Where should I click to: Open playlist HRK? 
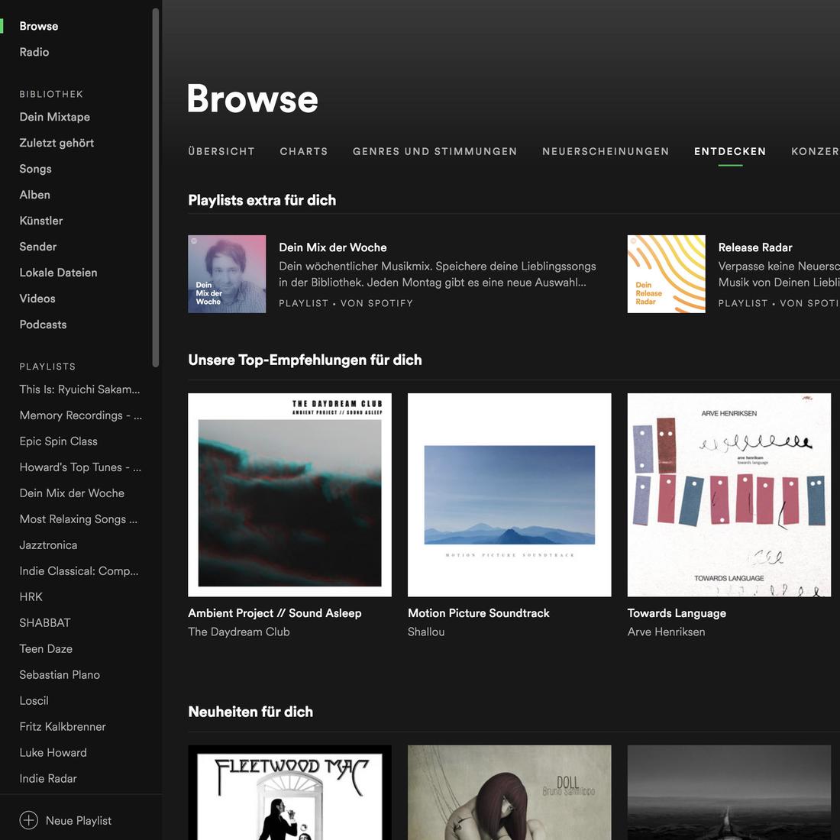click(x=31, y=597)
